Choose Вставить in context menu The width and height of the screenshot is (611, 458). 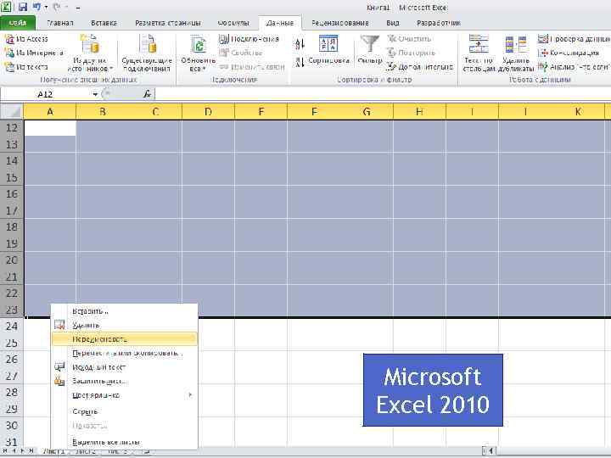(x=124, y=311)
